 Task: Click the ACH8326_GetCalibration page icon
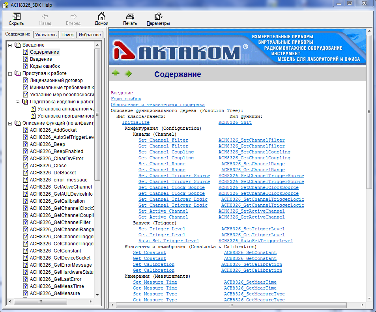point(26,201)
